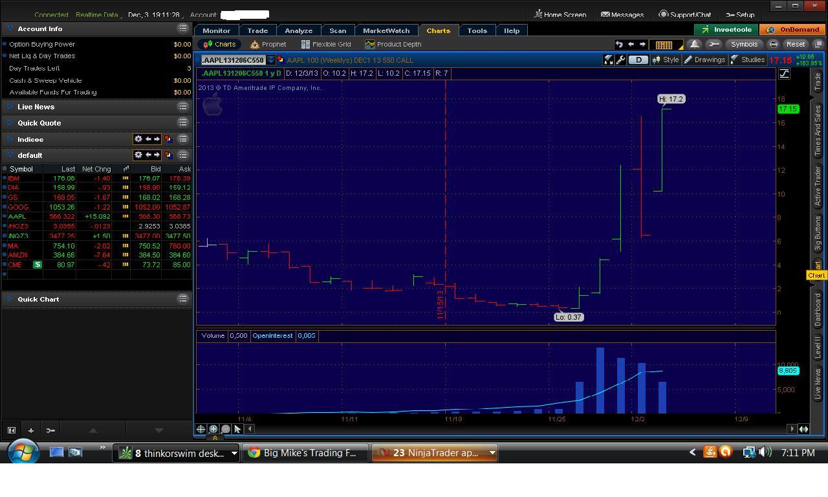Click the chart scroll left arrow

pos(250,428)
